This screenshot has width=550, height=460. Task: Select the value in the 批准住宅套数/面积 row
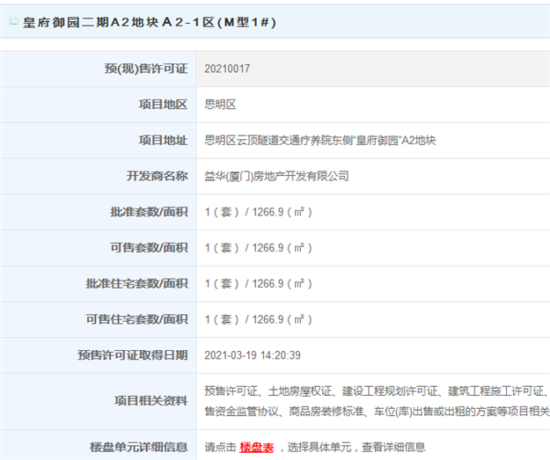point(258,283)
